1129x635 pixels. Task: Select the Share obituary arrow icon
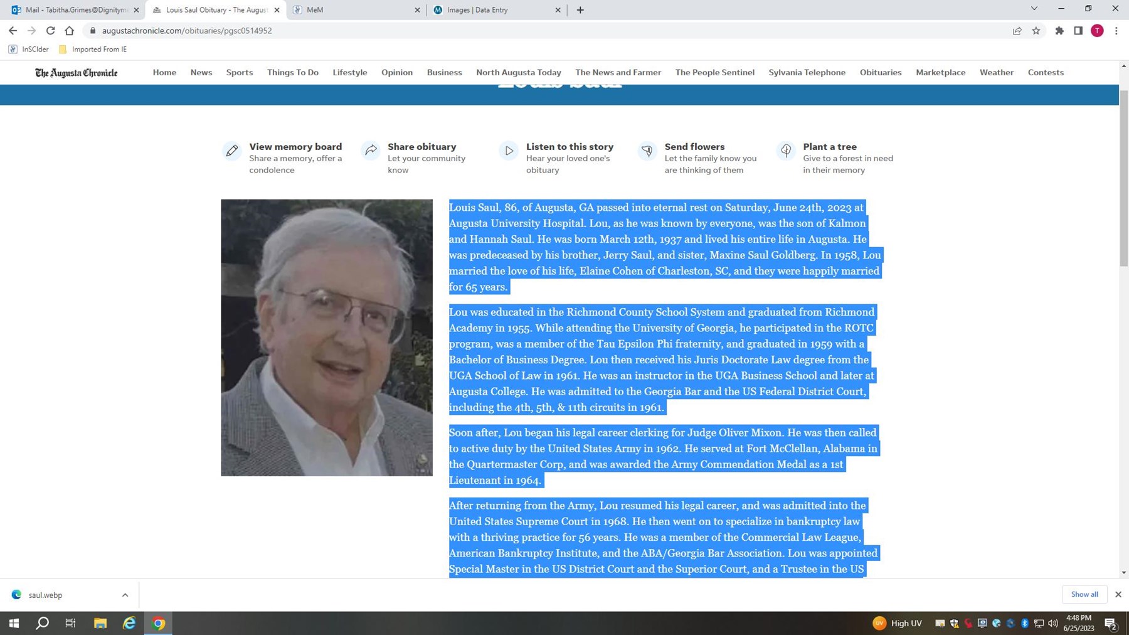[370, 151]
